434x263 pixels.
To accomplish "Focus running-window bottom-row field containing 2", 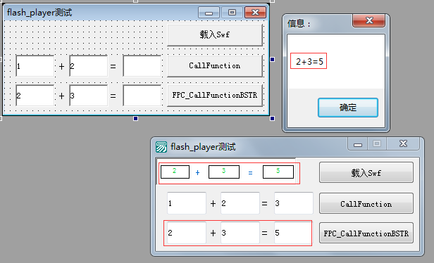I will pos(187,233).
